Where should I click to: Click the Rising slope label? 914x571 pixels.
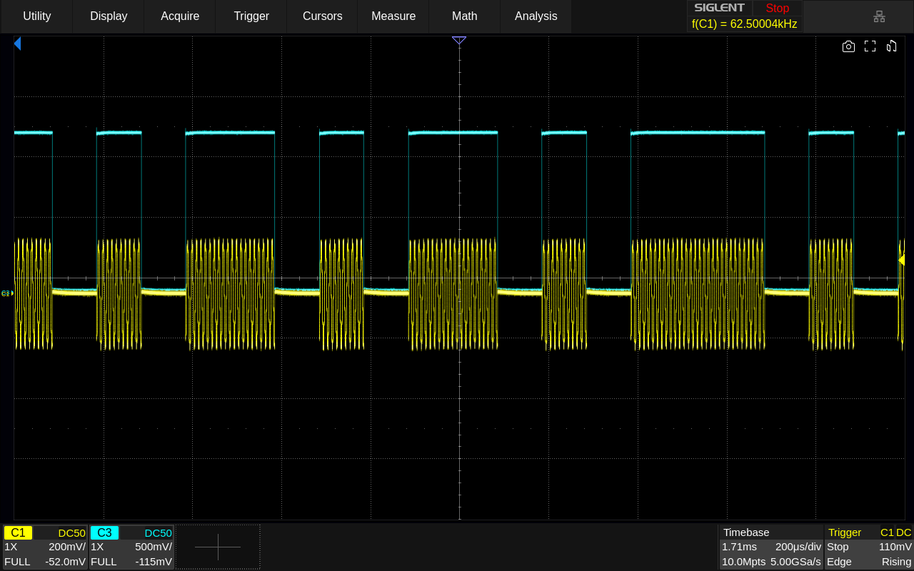pyautogui.click(x=897, y=562)
